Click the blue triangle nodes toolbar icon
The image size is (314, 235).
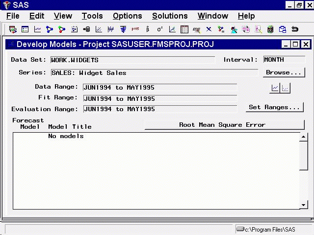coord(50,29)
